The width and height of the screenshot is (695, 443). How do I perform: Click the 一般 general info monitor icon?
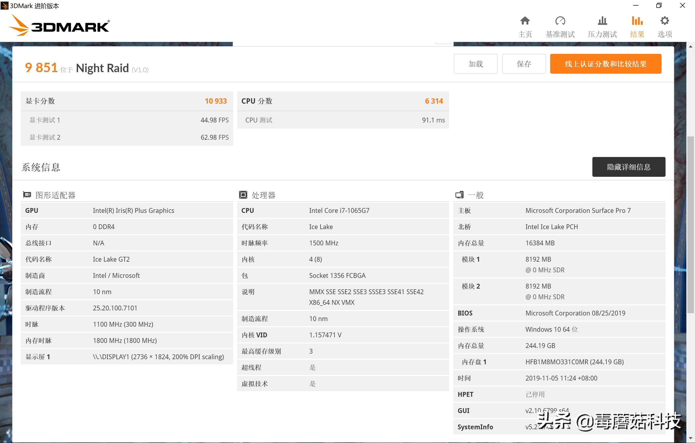460,195
